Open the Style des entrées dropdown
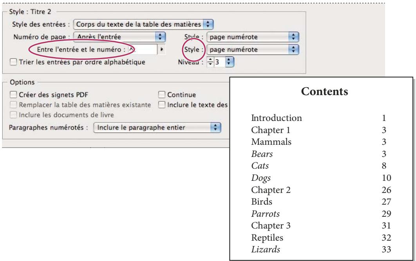This screenshot has height=261, width=416. pos(143,24)
